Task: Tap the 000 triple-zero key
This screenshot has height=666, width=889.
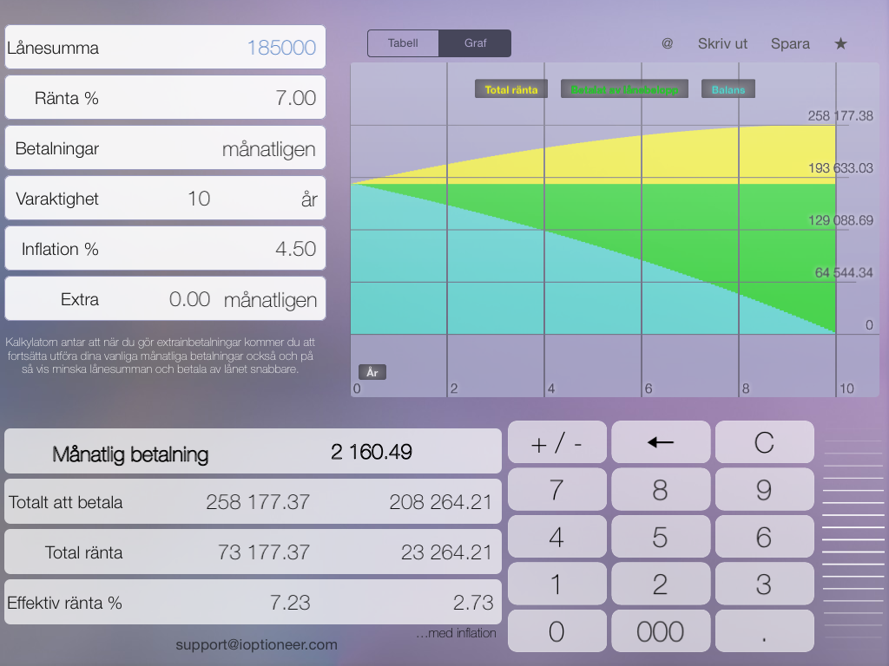Action: 661,631
